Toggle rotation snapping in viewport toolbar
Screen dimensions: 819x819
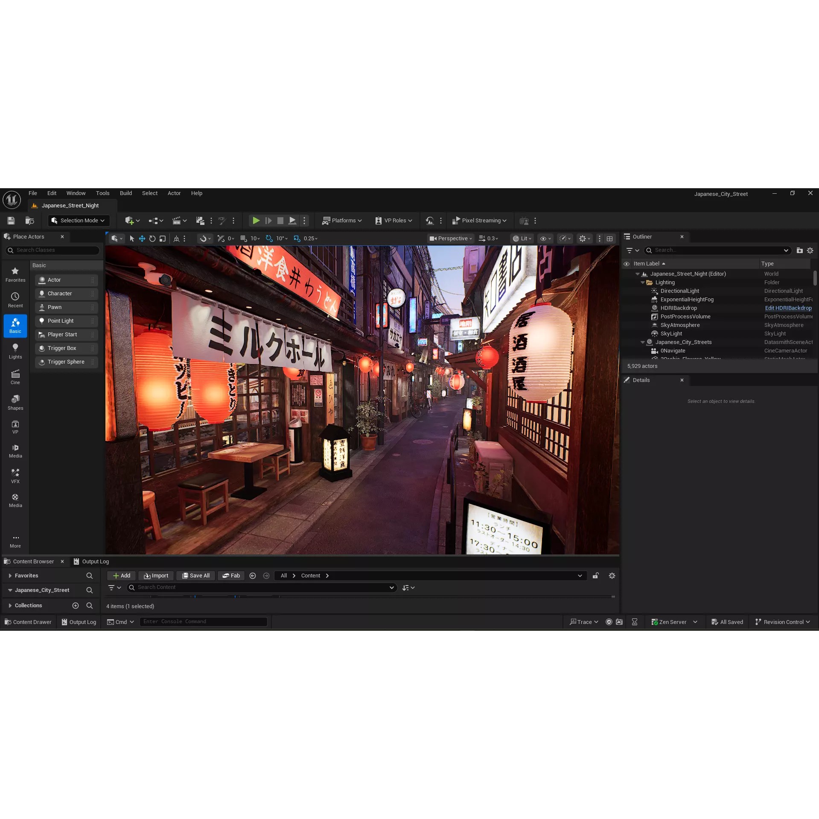(x=269, y=238)
